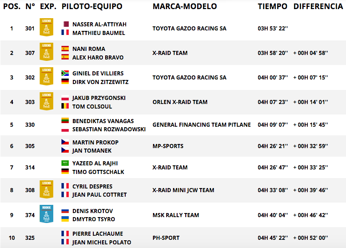Open the Jakub Przygonski driver name
346x248 pixels.
pyautogui.click(x=99, y=98)
